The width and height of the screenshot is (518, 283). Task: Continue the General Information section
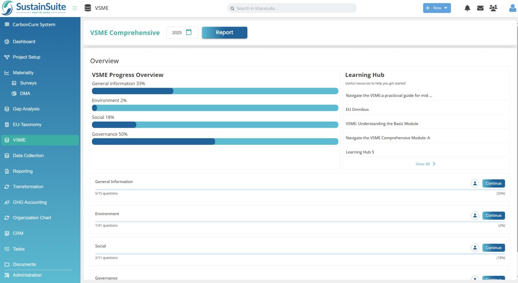pyautogui.click(x=493, y=183)
